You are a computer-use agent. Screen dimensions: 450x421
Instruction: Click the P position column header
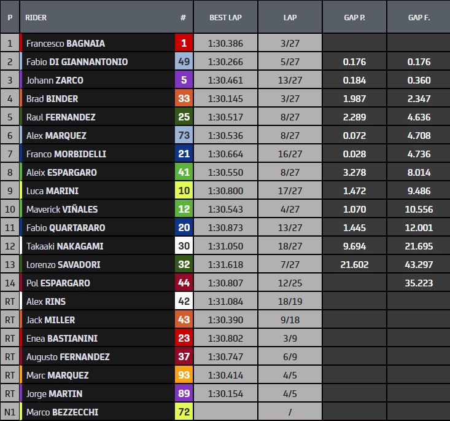(10, 18)
